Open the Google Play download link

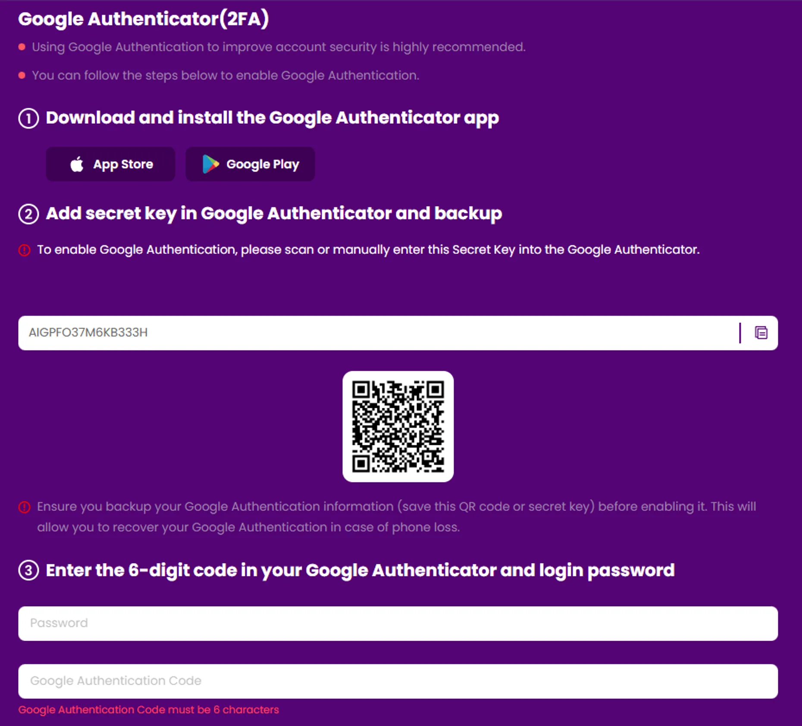[250, 164]
